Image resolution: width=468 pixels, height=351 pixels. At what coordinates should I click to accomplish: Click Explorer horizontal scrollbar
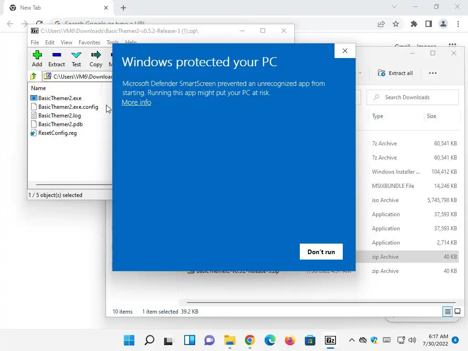click(x=321, y=303)
